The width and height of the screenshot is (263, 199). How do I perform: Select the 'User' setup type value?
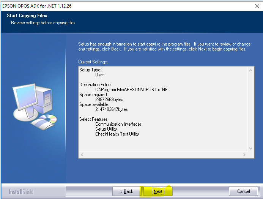coord(99,75)
